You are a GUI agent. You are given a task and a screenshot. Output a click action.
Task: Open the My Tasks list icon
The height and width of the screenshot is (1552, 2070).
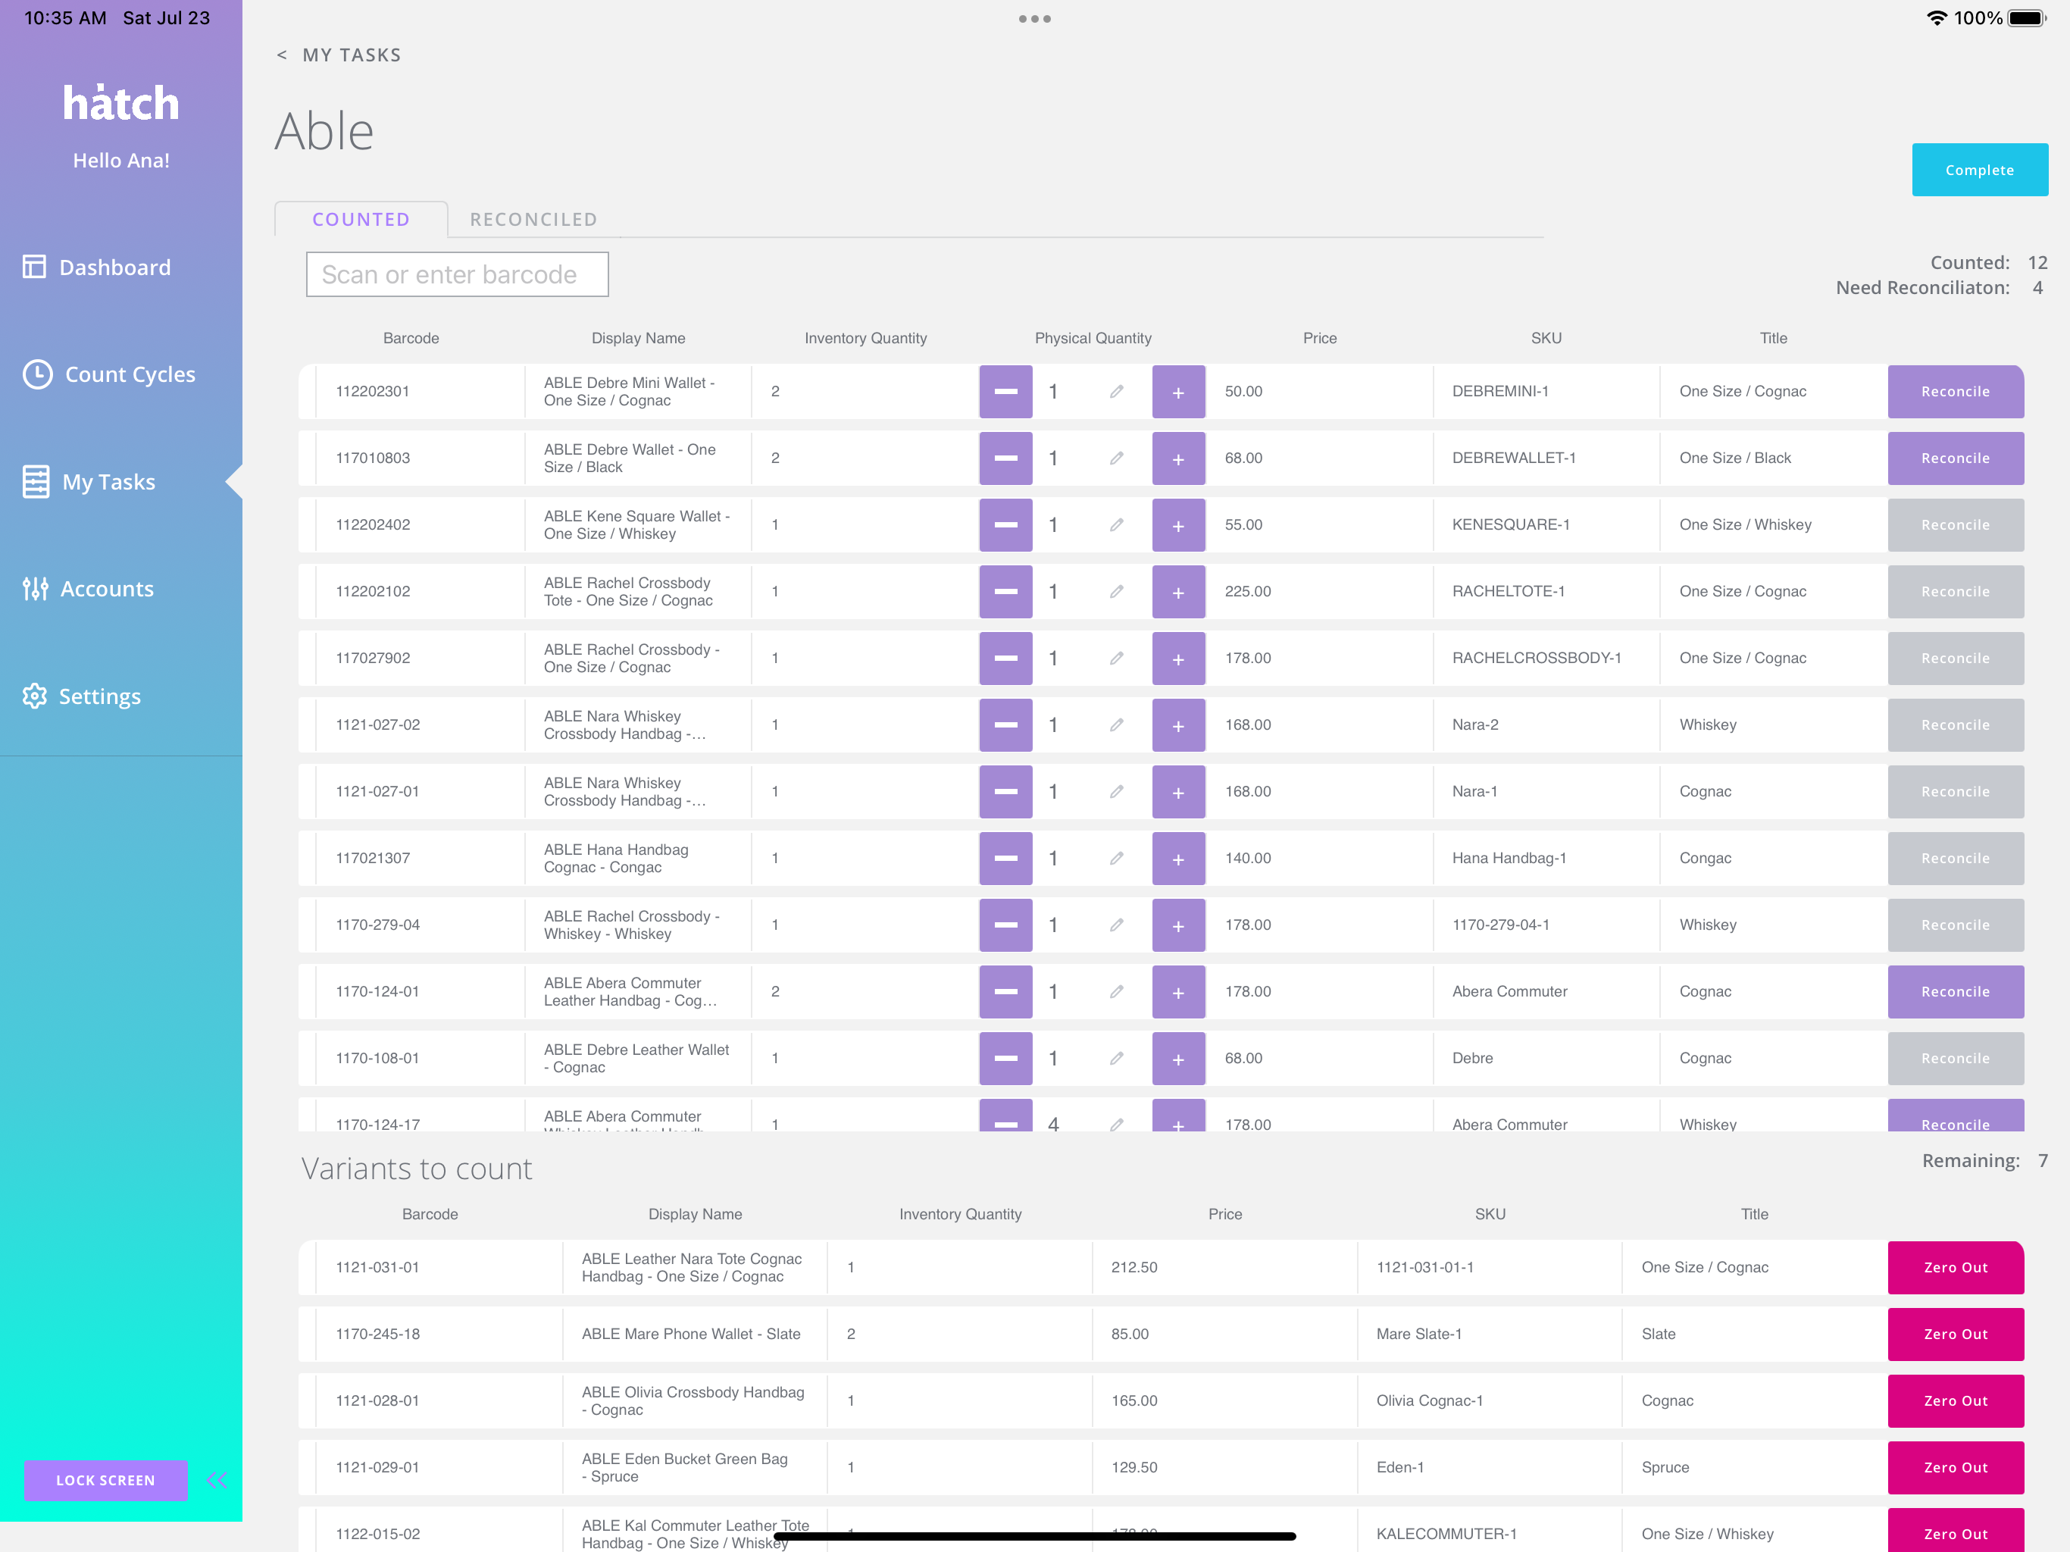click(36, 481)
